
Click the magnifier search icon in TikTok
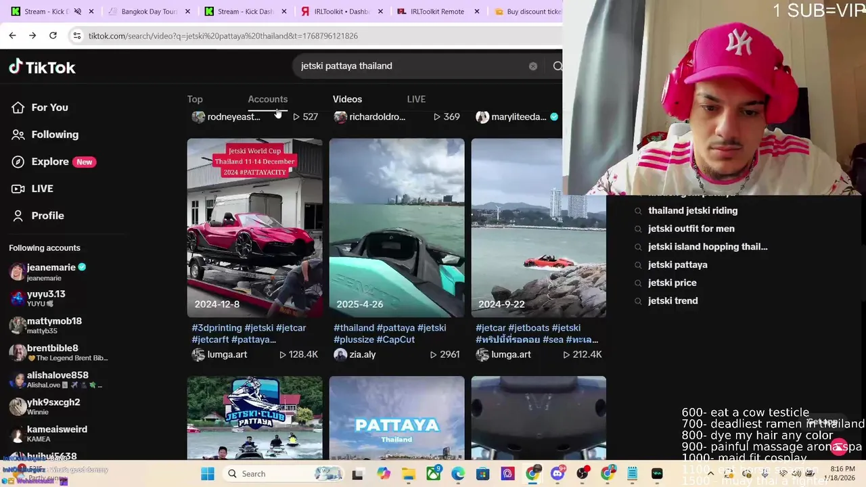click(557, 66)
